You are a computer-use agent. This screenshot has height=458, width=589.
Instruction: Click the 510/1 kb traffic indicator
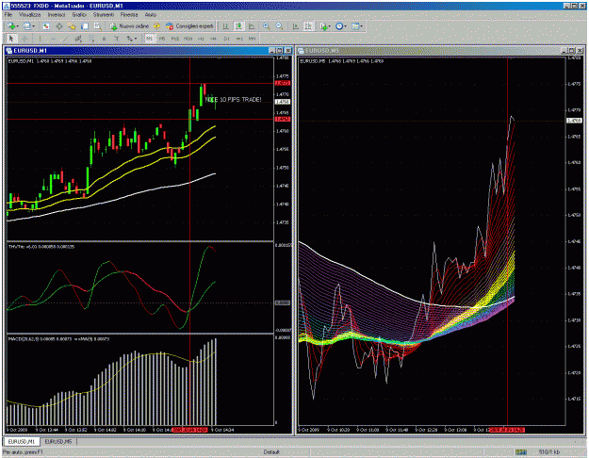pos(549,452)
